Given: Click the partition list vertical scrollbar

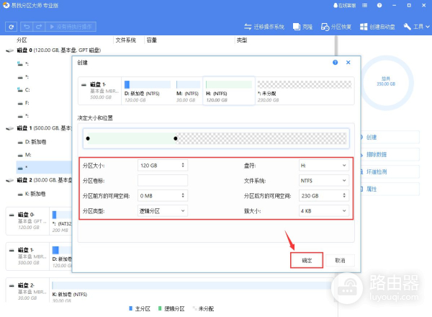Looking at the screenshot, I should coord(336,45).
